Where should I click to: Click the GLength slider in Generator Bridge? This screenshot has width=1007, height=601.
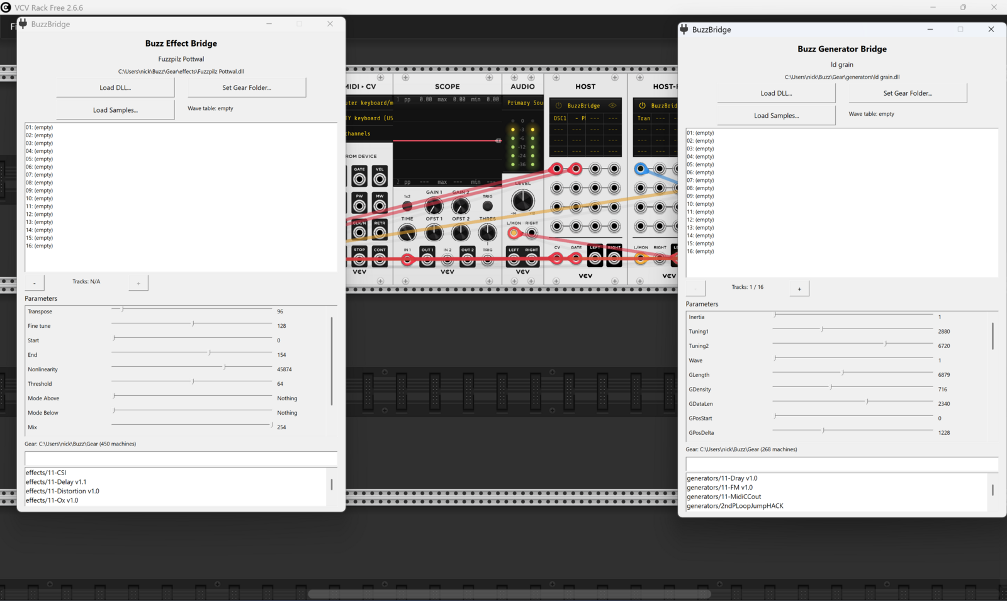coord(853,373)
